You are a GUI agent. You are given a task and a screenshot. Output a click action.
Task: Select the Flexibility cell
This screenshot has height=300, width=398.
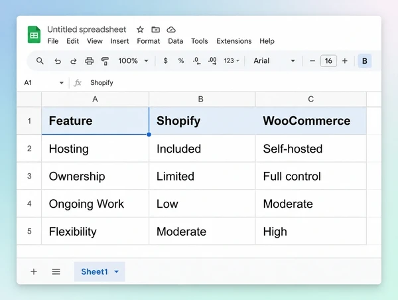[x=95, y=232]
